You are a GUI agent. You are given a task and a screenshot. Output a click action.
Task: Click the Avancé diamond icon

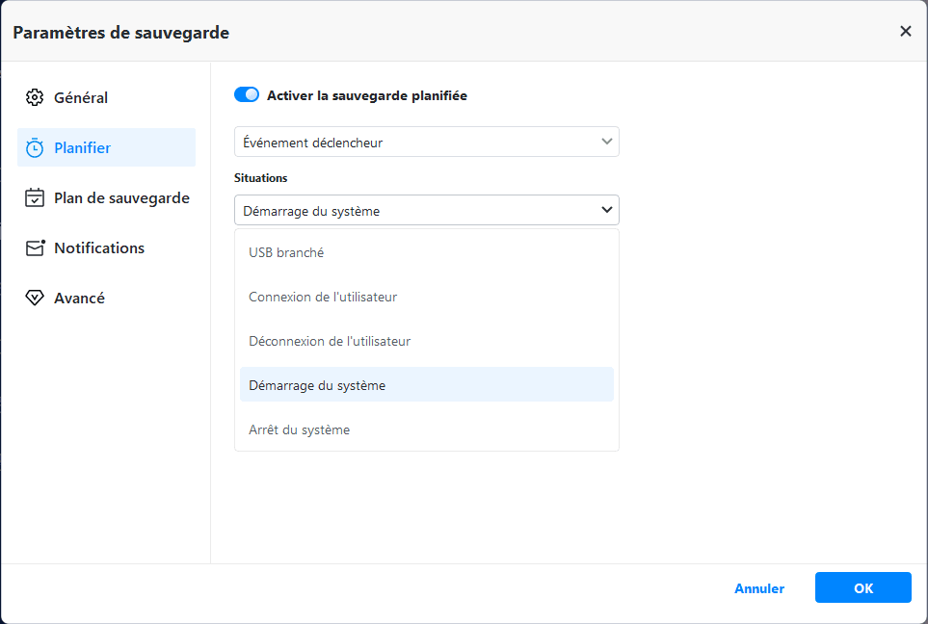tap(35, 299)
